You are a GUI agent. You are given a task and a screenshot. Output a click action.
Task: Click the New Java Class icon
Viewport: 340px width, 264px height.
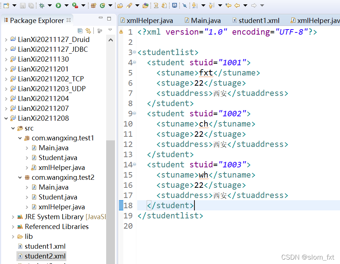(x=103, y=5)
